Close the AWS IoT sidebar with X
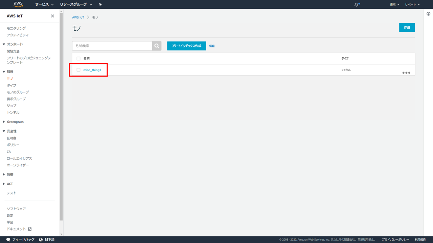Screen dimensions: 433x243 pyautogui.click(x=52, y=16)
